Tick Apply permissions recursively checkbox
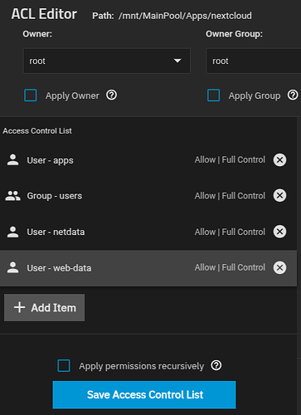Viewport: 301px width, 415px height. pyautogui.click(x=64, y=365)
